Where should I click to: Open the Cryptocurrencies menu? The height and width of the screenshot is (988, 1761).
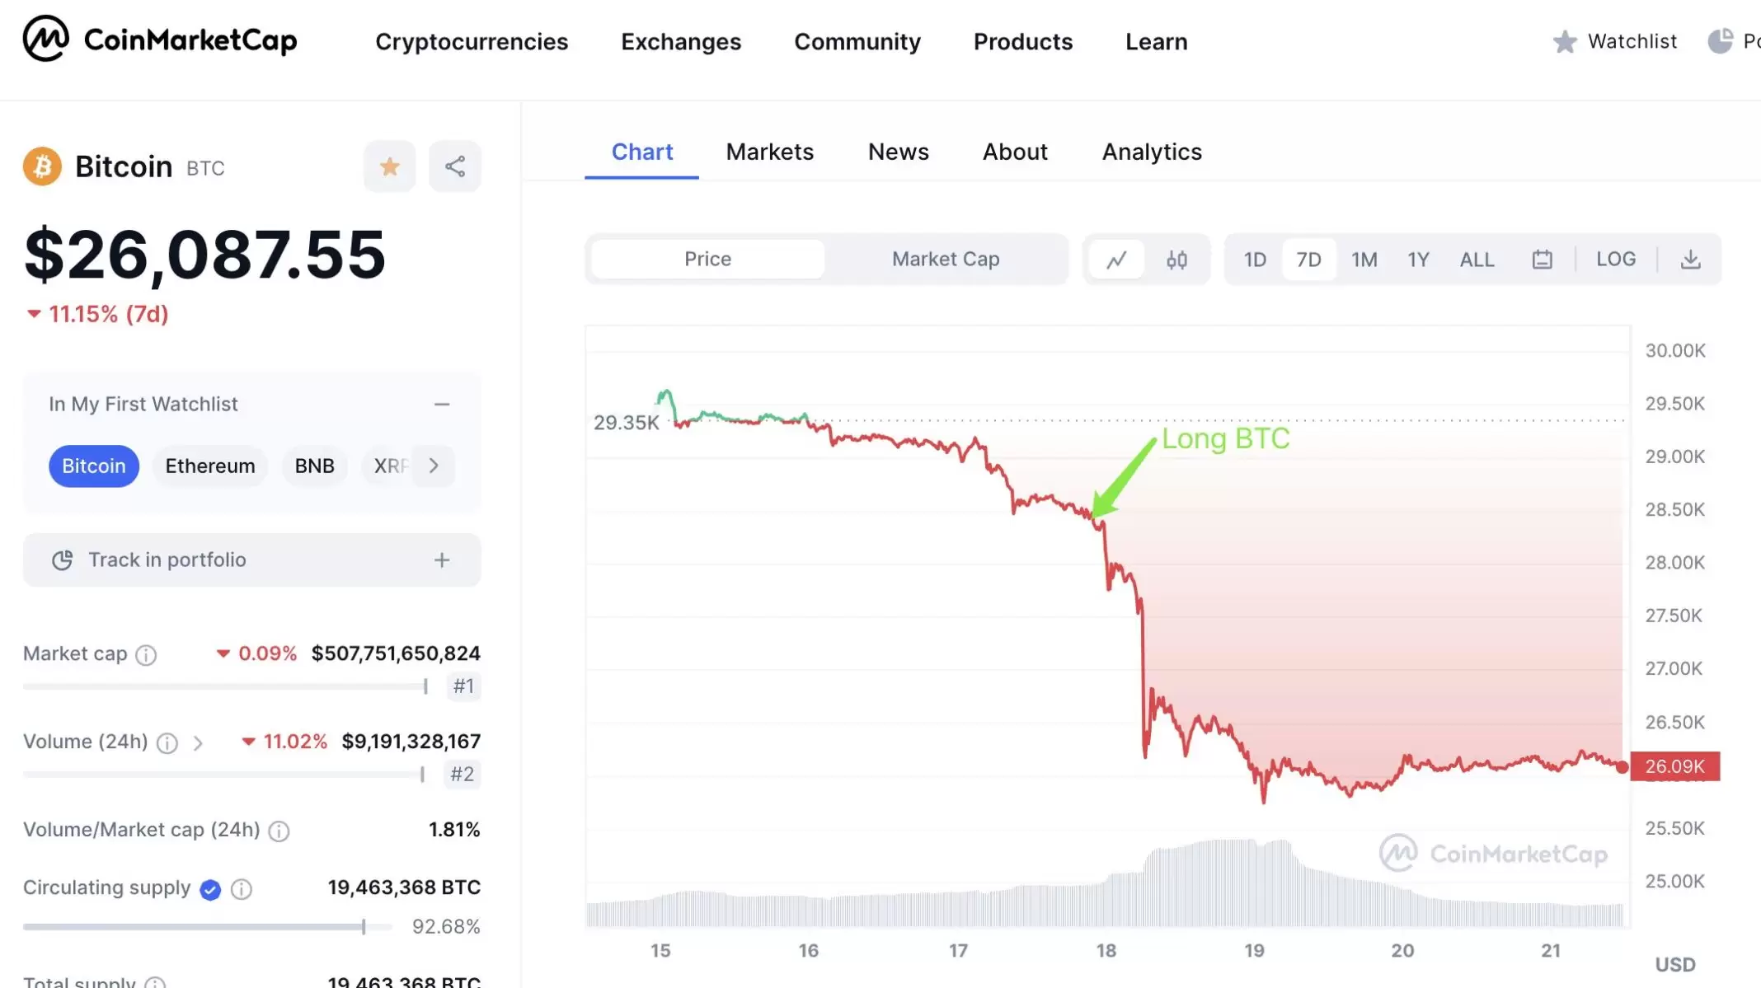point(472,41)
